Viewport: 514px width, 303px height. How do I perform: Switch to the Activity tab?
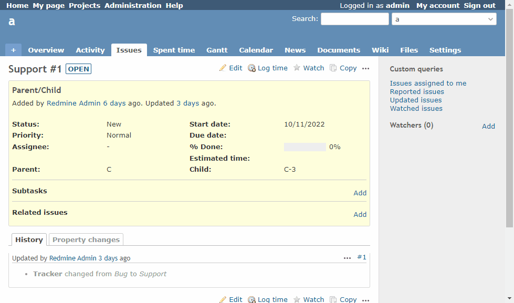point(90,50)
